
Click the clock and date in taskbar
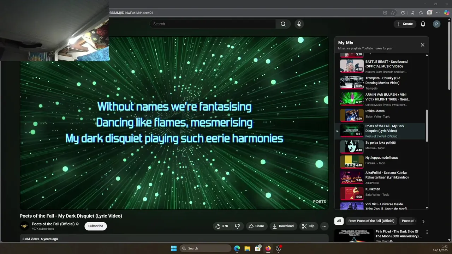pos(440,248)
